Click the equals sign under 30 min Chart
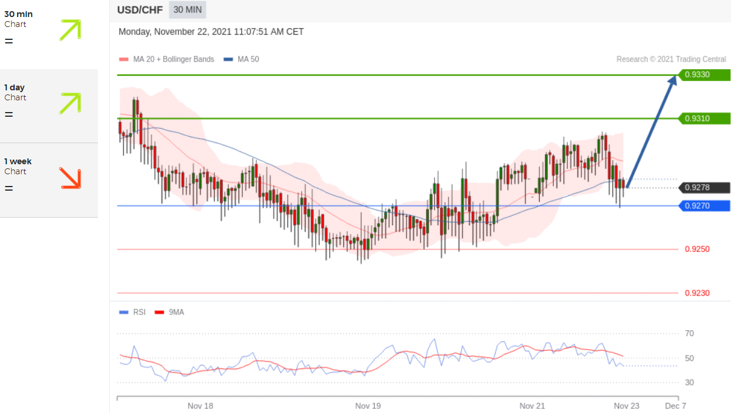The width and height of the screenshot is (731, 413). pos(8,41)
